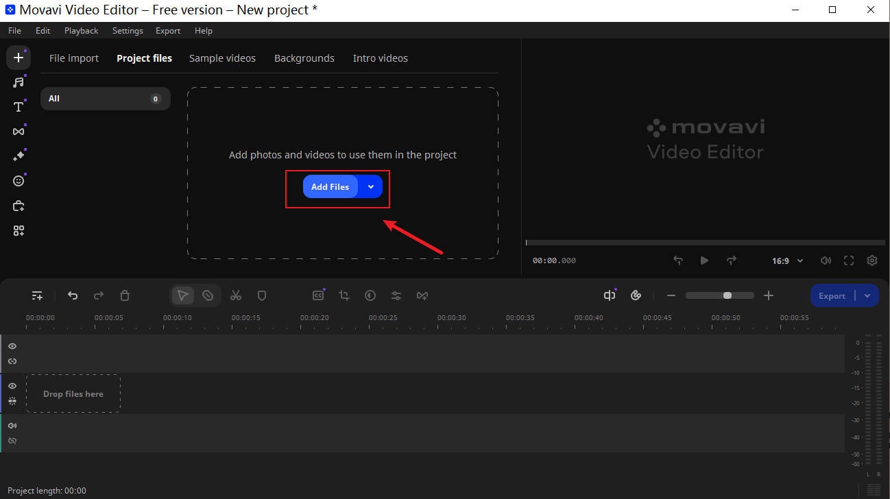Screen dimensions: 890x499
Task: Step forward one frame in preview
Action: [x=731, y=260]
